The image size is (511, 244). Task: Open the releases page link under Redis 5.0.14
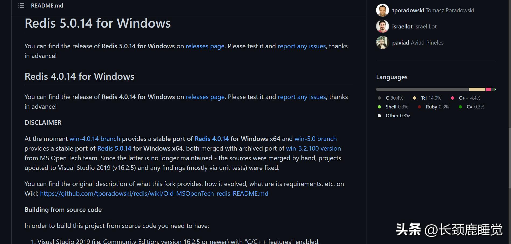[205, 46]
